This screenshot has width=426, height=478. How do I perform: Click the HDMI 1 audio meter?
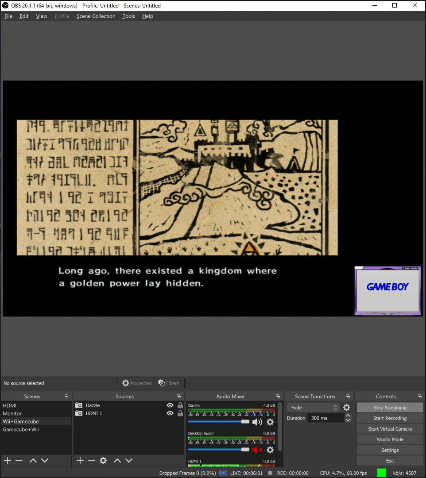coord(232,466)
